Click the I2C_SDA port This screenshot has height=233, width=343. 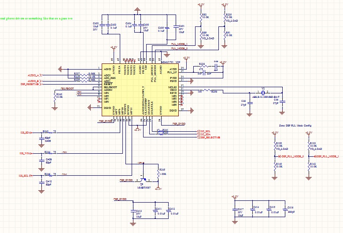coord(204,134)
